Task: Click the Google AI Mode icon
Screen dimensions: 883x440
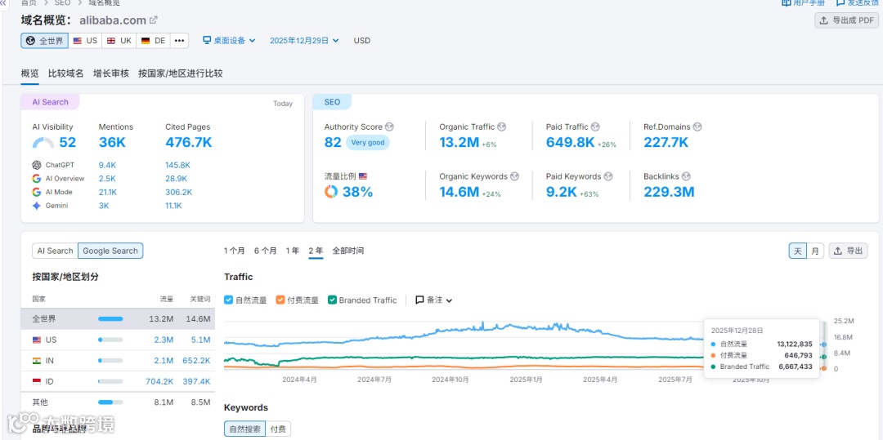Action: (37, 192)
